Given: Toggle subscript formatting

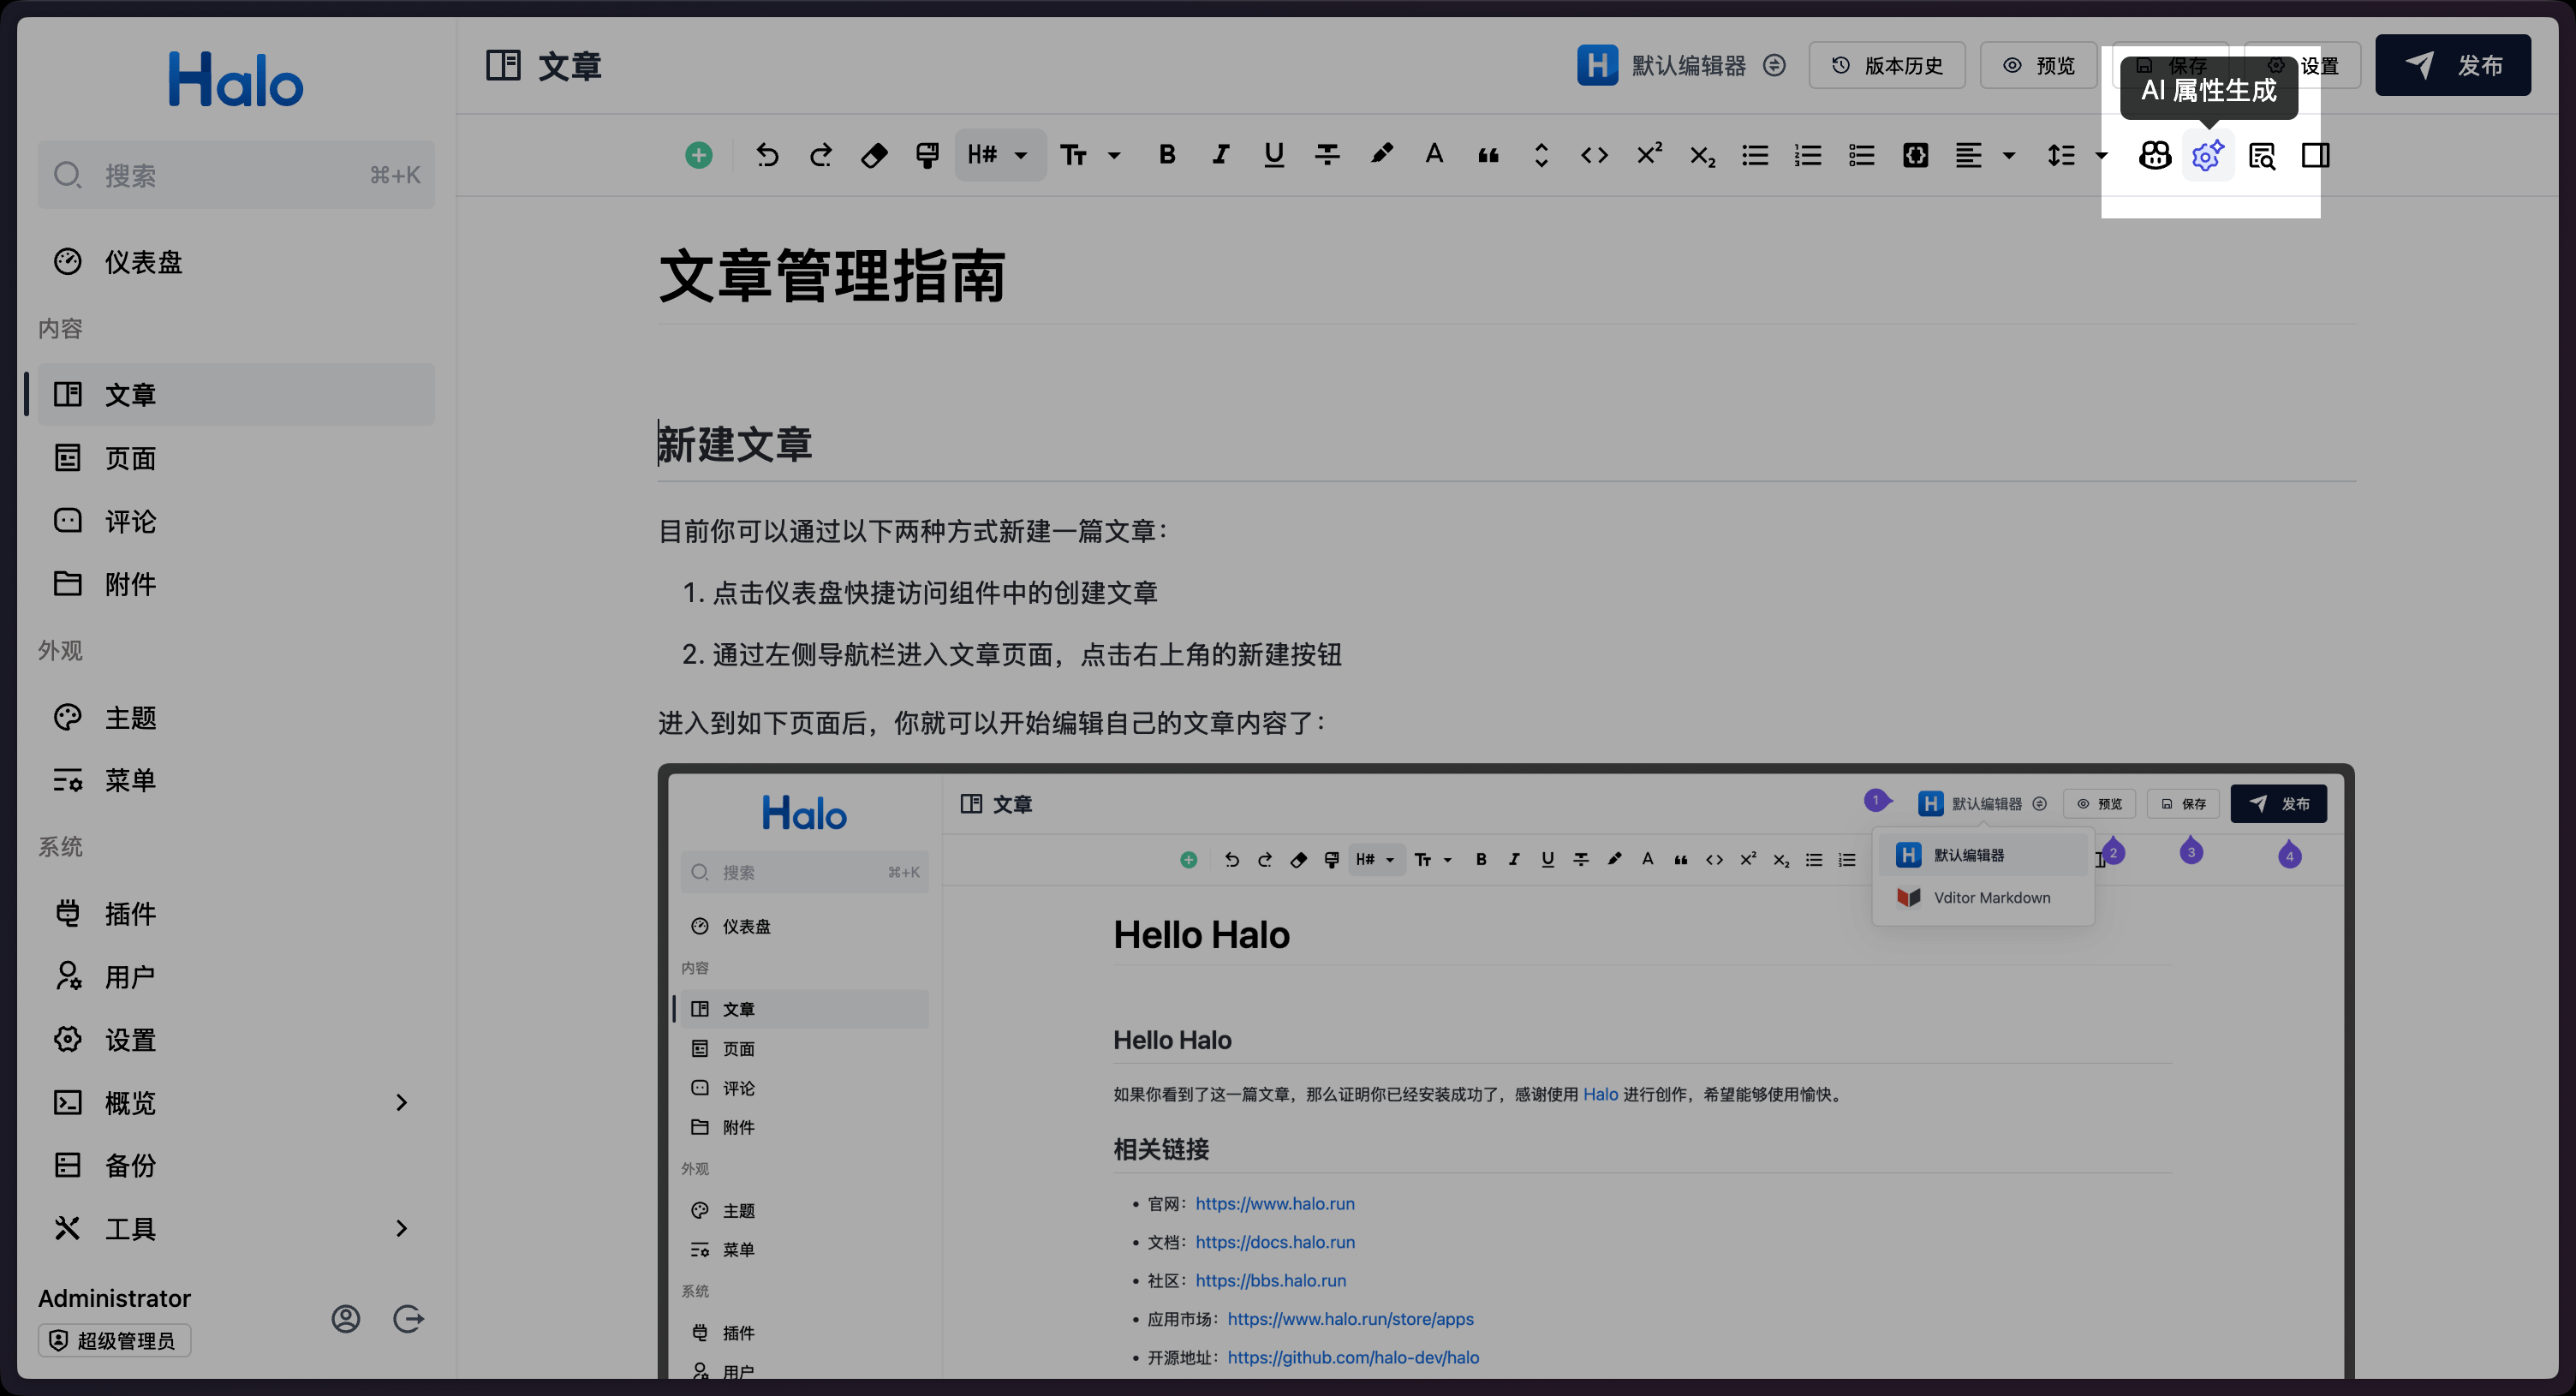Looking at the screenshot, I should coord(1702,155).
